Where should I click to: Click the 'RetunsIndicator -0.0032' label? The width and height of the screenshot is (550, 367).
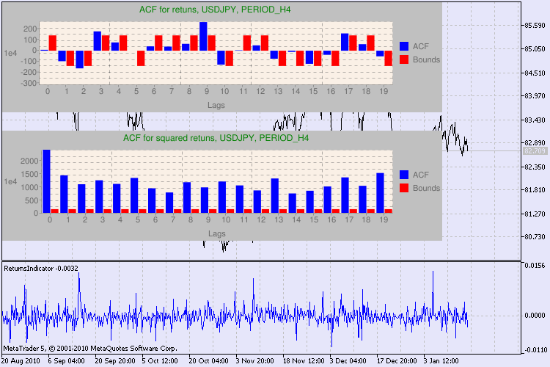[41, 269]
